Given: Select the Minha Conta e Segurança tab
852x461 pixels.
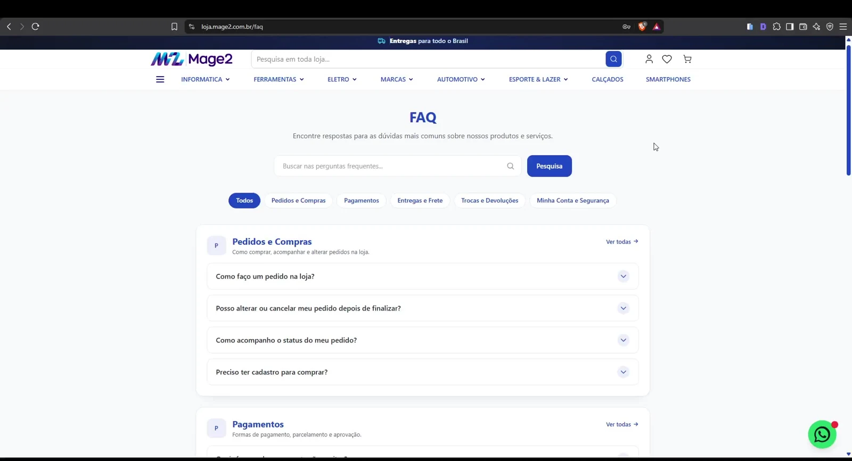Looking at the screenshot, I should click(x=573, y=200).
